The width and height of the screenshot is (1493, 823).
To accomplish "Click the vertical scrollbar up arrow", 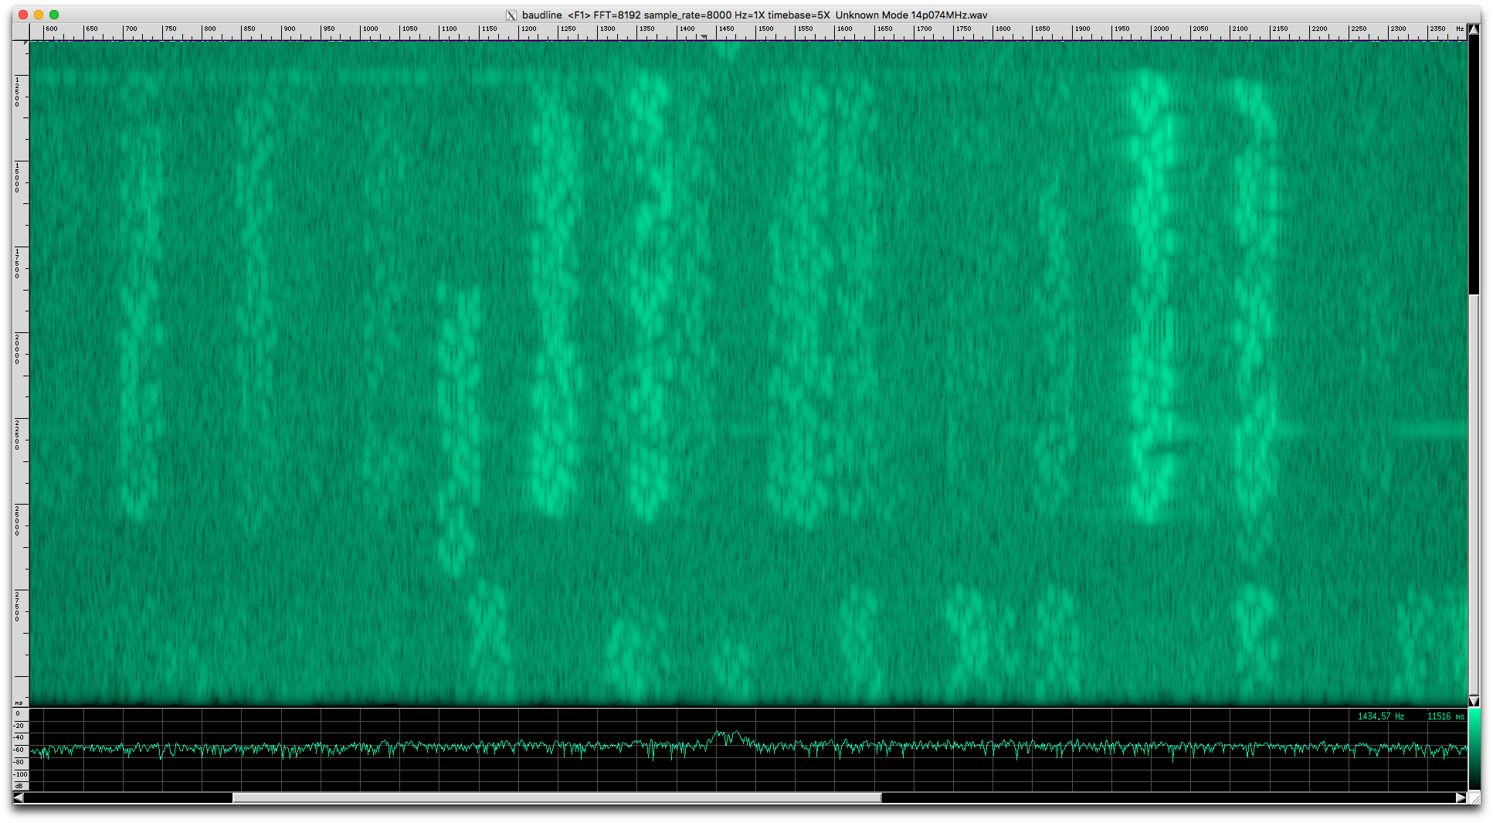I will click(x=1474, y=29).
